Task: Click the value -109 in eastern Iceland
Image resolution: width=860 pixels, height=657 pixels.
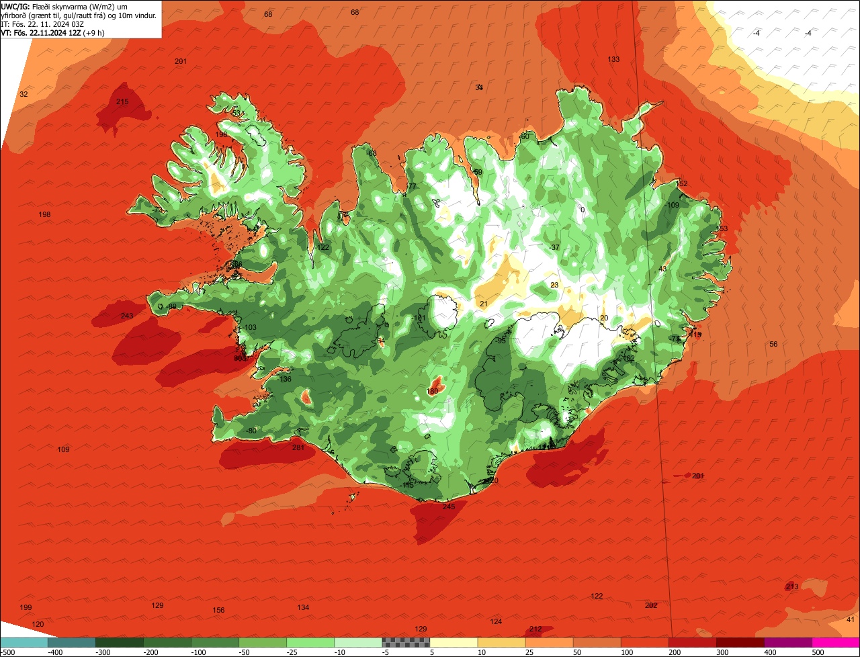Action: [672, 206]
